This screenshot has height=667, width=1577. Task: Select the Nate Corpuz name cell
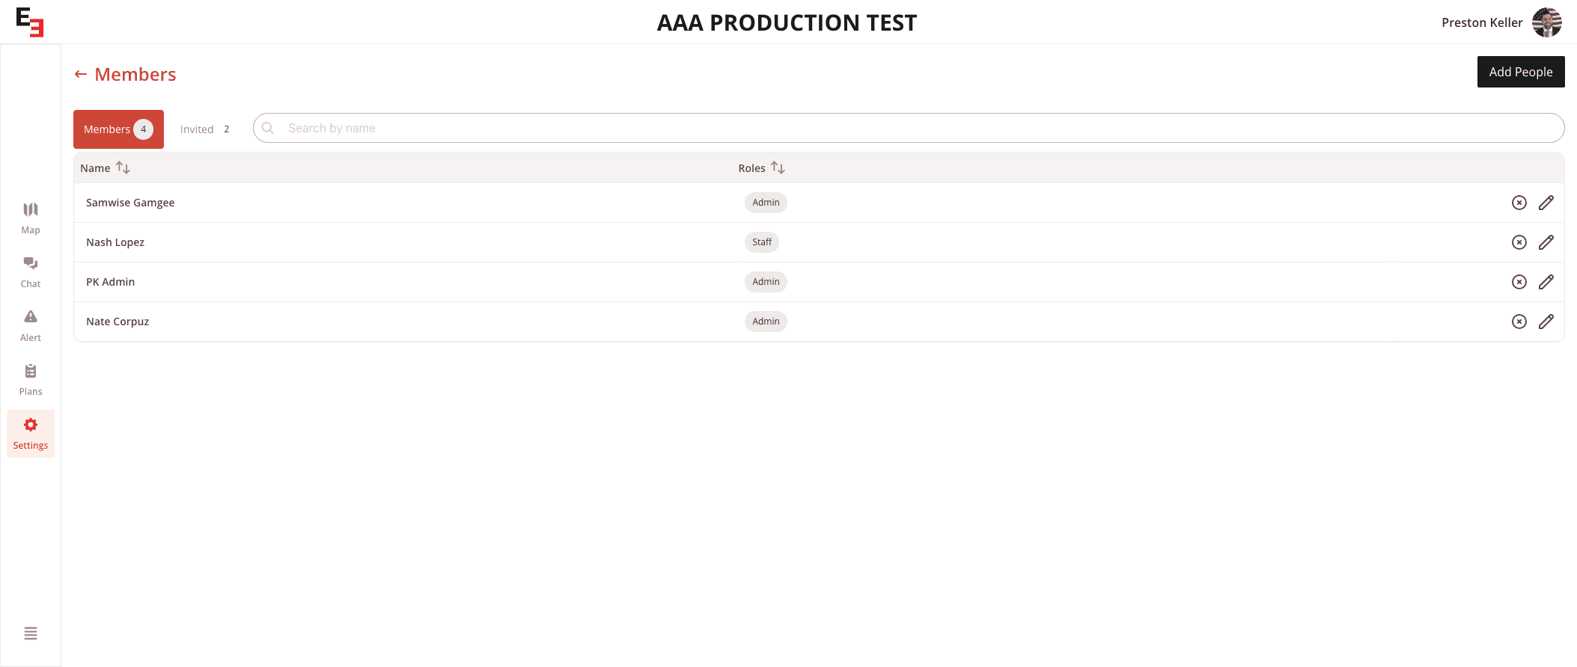click(x=118, y=322)
